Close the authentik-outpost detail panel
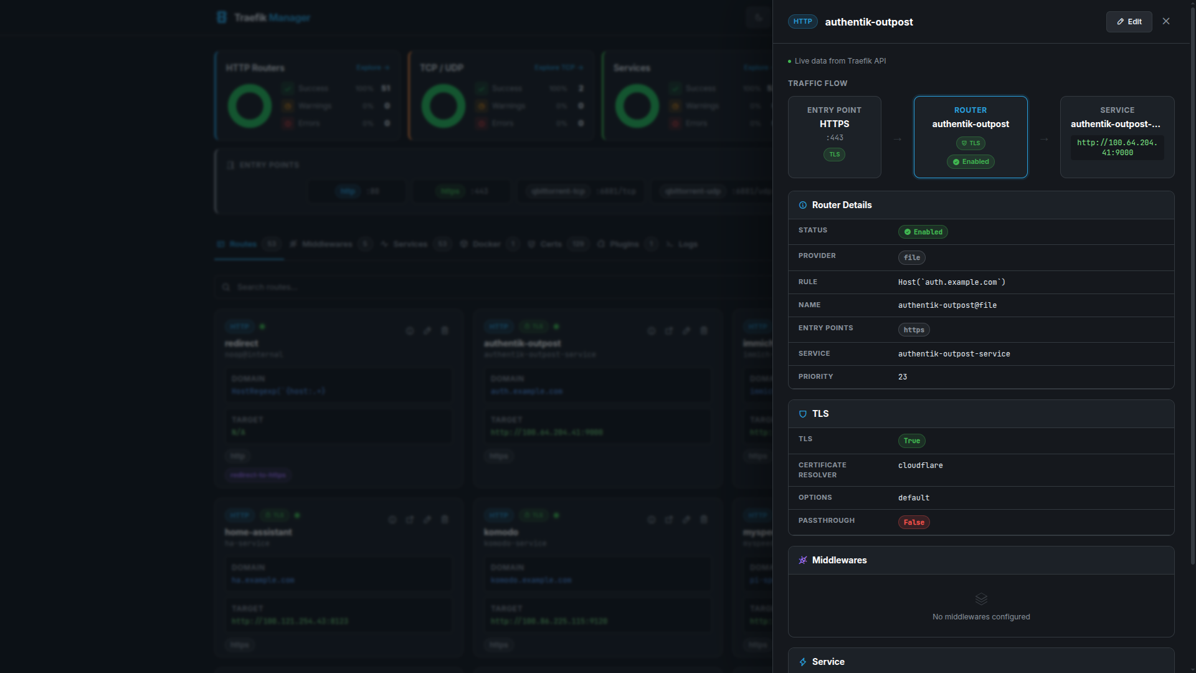Image resolution: width=1196 pixels, height=673 pixels. tap(1166, 21)
